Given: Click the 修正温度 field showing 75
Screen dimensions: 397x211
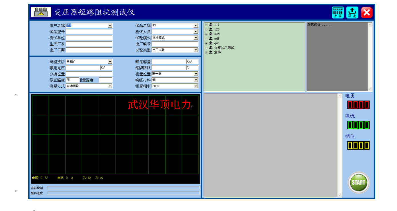Looking at the screenshot, I should click(x=73, y=80).
